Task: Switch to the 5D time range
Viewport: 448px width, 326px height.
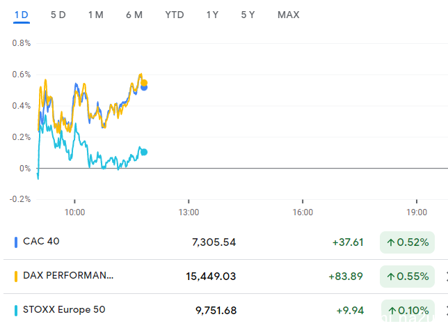Action: click(x=58, y=15)
